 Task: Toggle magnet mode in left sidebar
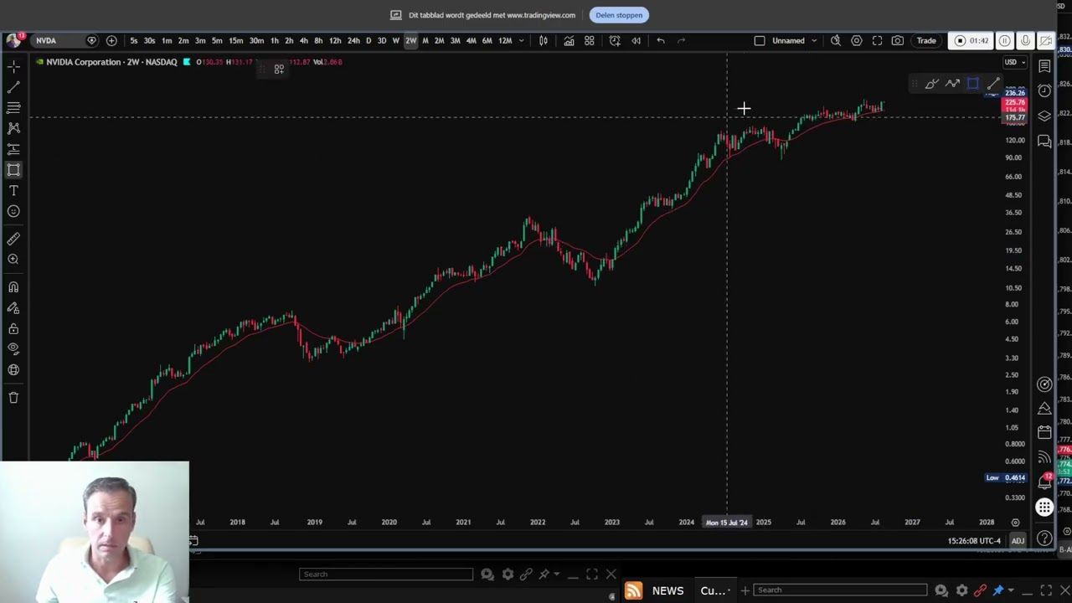tap(13, 287)
